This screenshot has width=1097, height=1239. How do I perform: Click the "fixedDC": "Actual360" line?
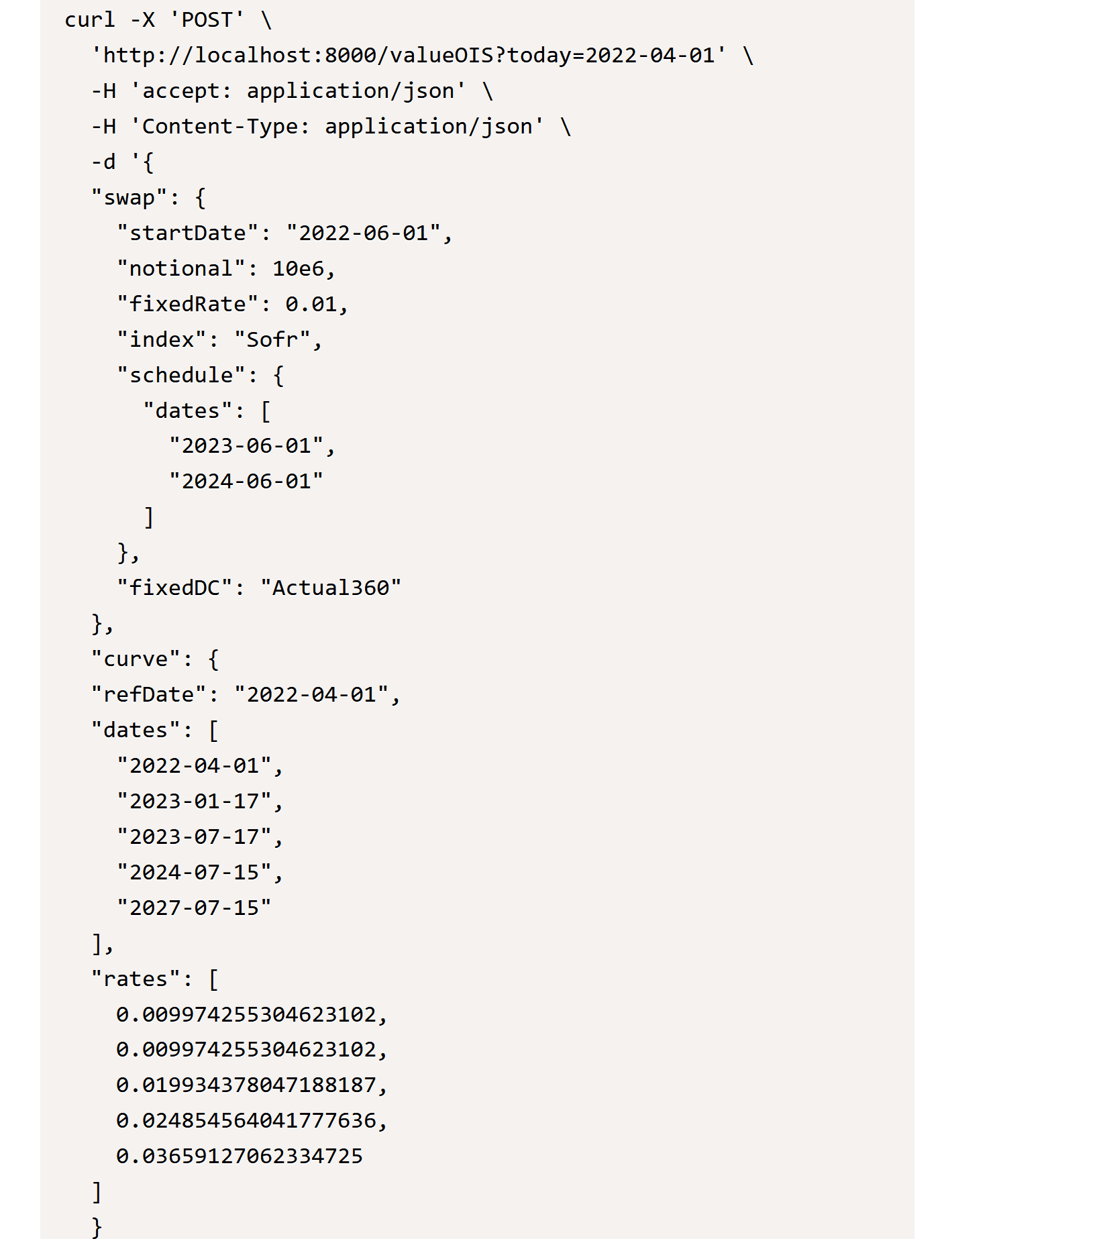click(259, 588)
